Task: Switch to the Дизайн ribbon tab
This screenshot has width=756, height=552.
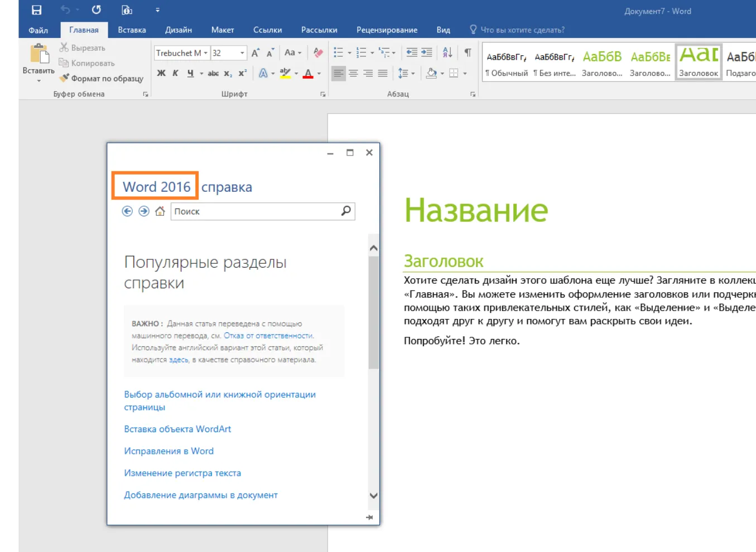Action: [x=179, y=30]
